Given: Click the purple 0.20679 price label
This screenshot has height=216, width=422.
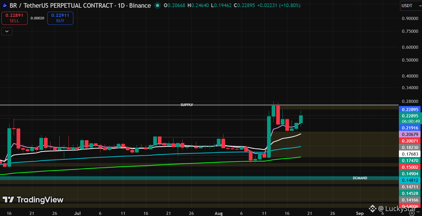Looking at the screenshot, I should click(410, 135).
